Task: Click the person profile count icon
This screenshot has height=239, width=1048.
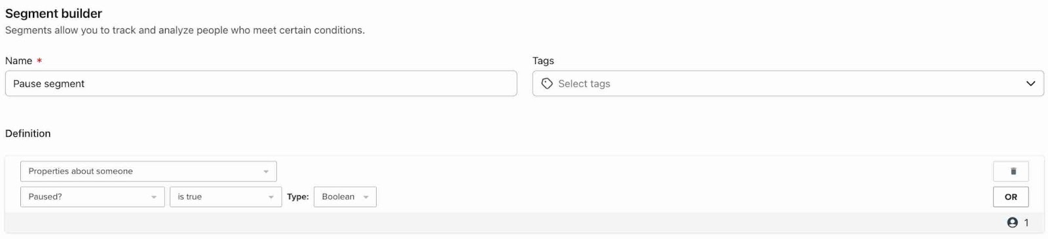Action: tap(1013, 223)
